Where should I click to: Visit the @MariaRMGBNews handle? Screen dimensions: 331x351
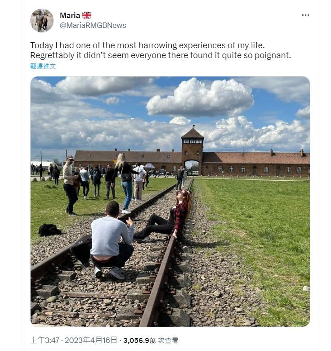(93, 25)
